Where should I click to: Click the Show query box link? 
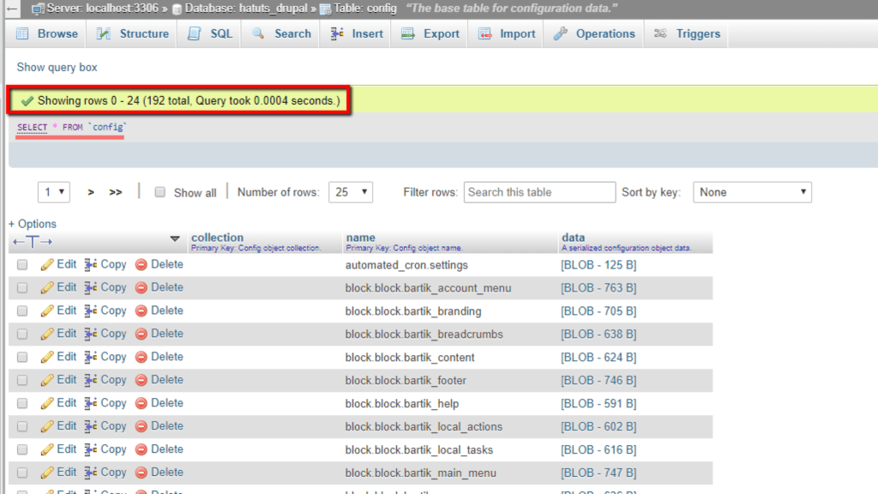[57, 67]
